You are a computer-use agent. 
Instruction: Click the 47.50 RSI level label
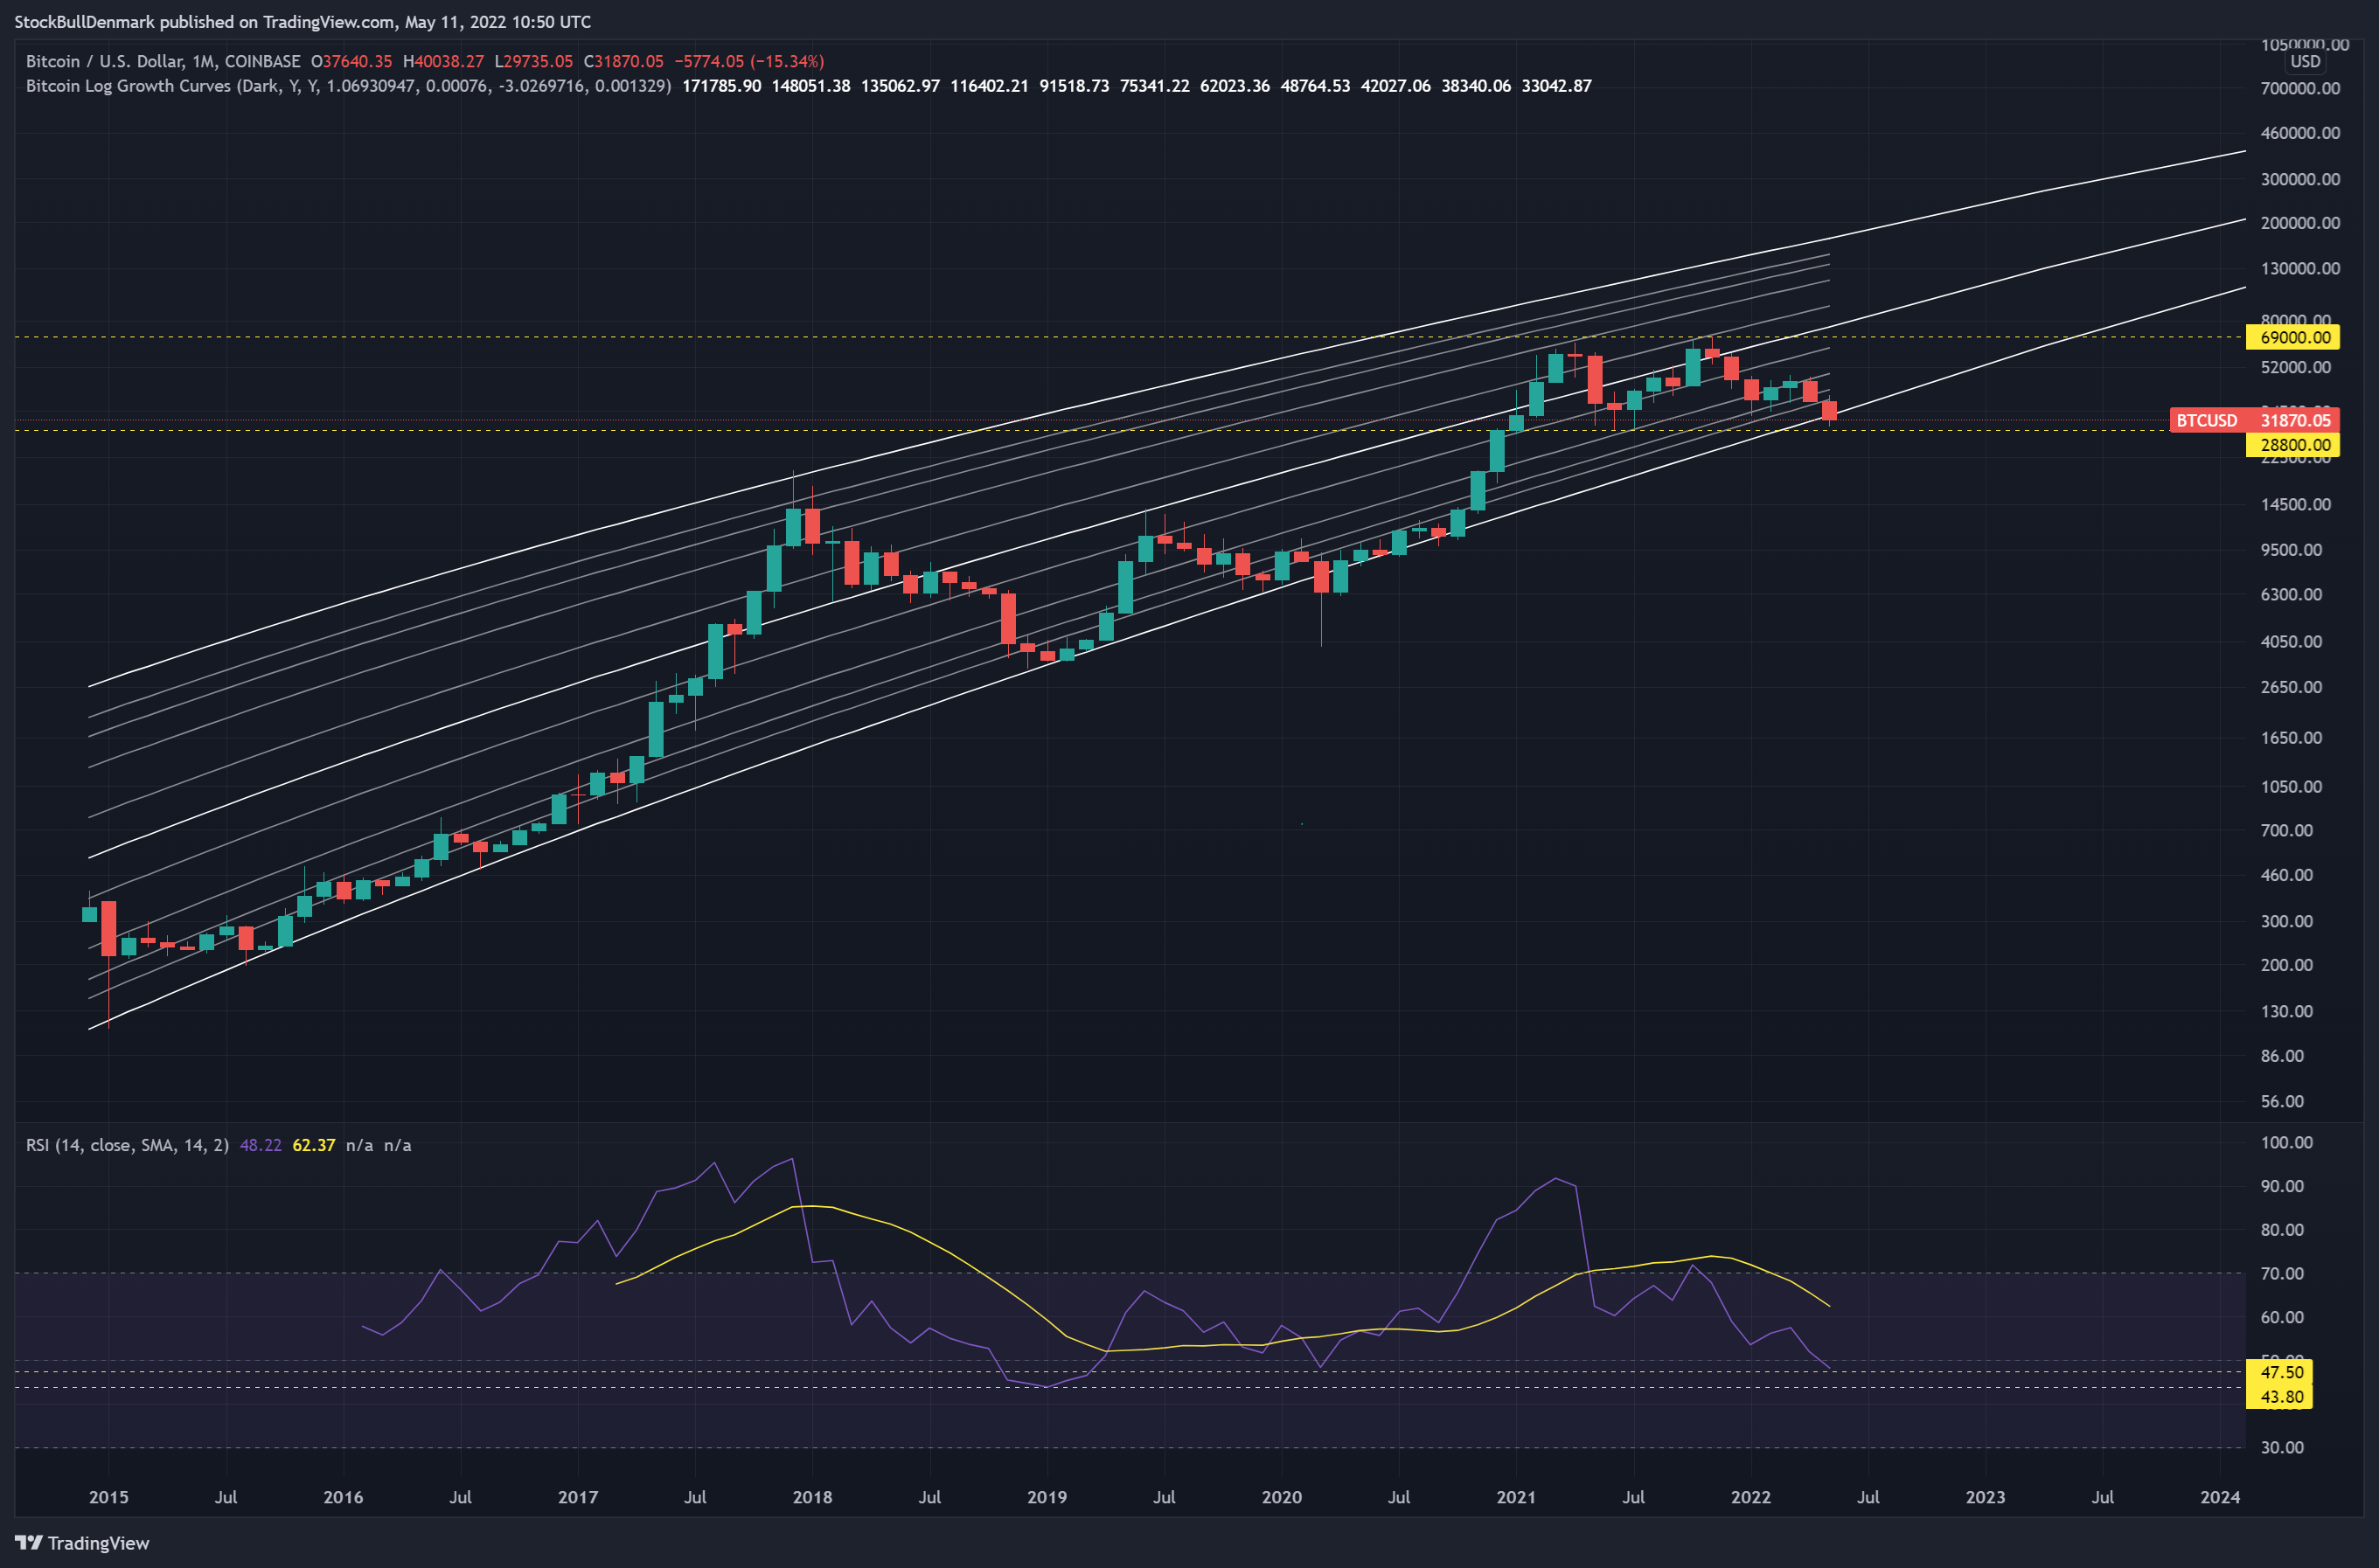click(x=2279, y=1372)
